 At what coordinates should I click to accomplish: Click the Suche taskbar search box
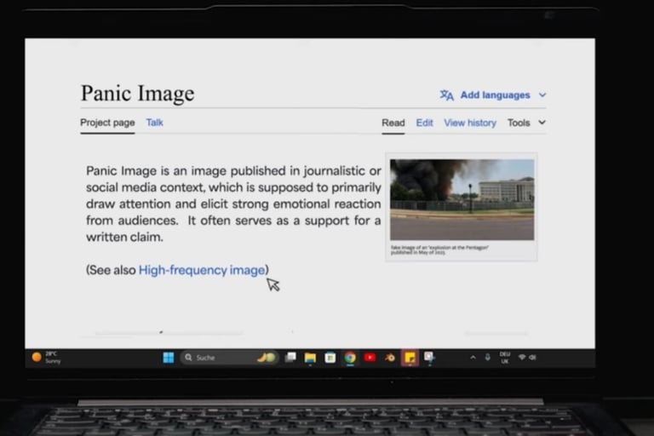229,358
